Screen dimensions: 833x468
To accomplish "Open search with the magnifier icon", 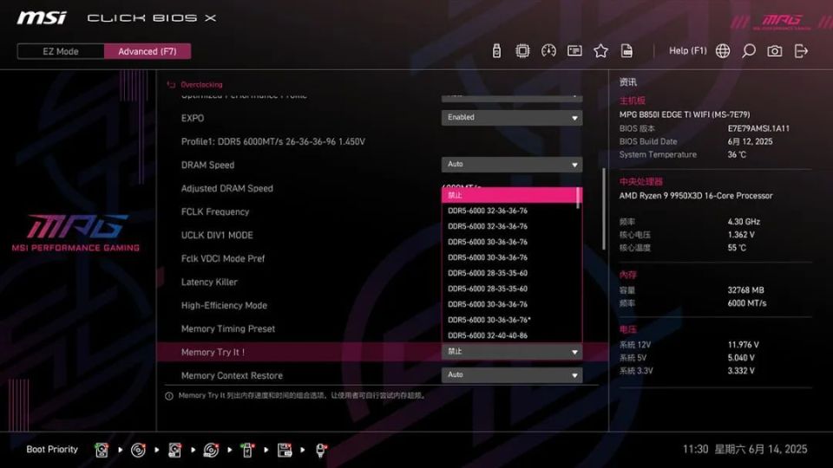I will coord(749,51).
